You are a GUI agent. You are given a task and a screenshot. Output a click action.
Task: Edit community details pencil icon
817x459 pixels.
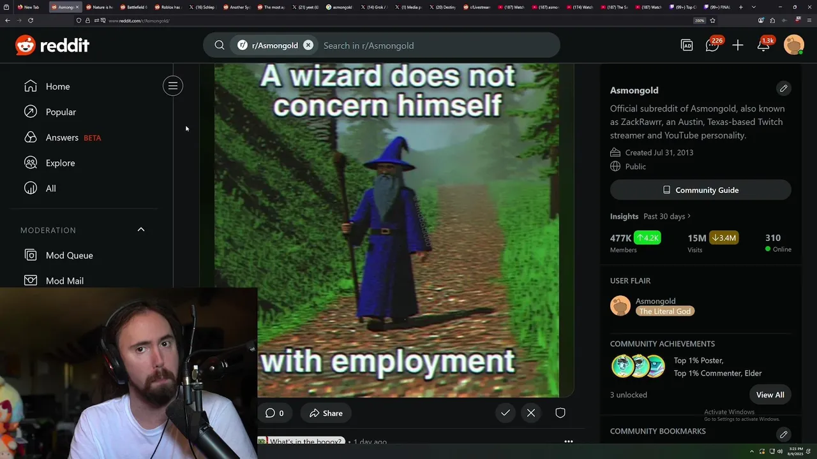tap(783, 88)
